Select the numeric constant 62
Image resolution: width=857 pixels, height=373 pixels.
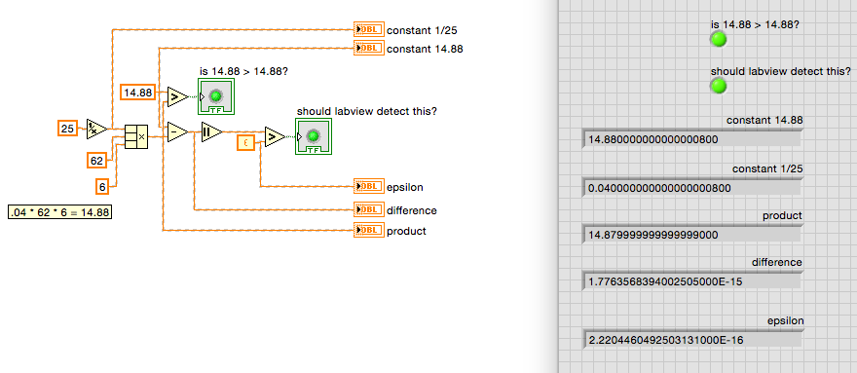pyautogui.click(x=96, y=161)
